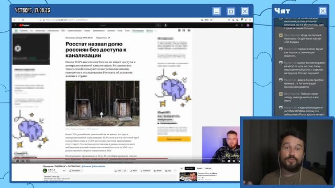
Task: Bookmark the page with the star icon
Action: coord(211,20)
